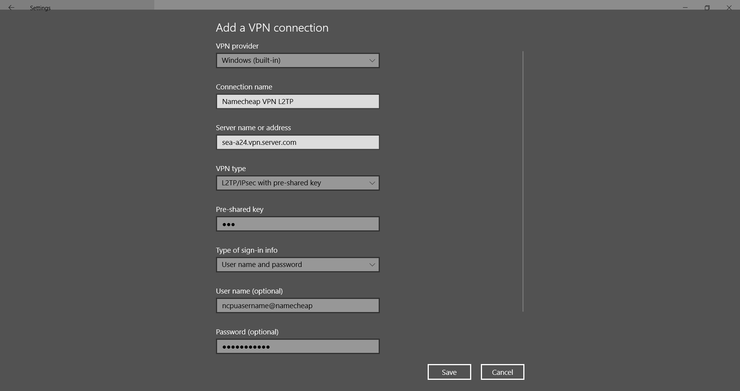740x391 pixels.
Task: Minimize the Settings window
Action: click(x=685, y=7)
